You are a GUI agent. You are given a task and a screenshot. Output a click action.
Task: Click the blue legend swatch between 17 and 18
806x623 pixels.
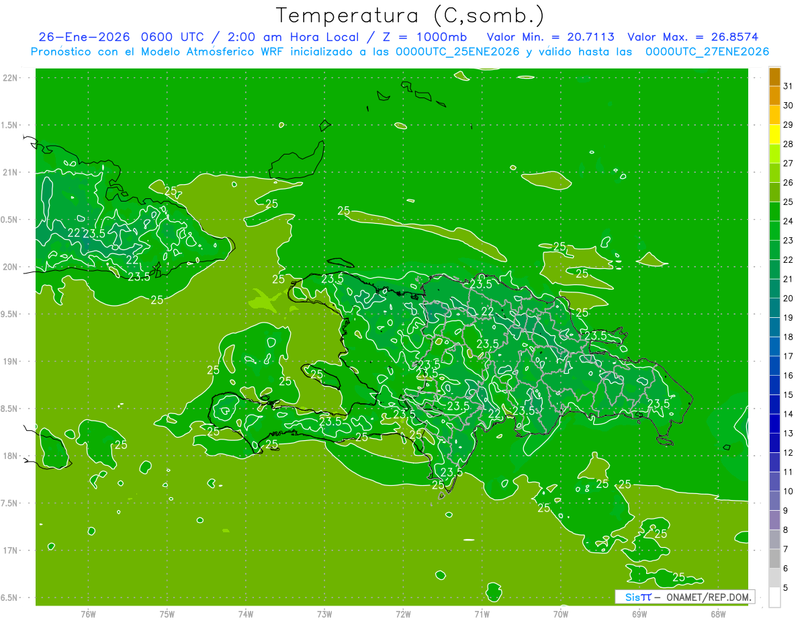(x=774, y=346)
